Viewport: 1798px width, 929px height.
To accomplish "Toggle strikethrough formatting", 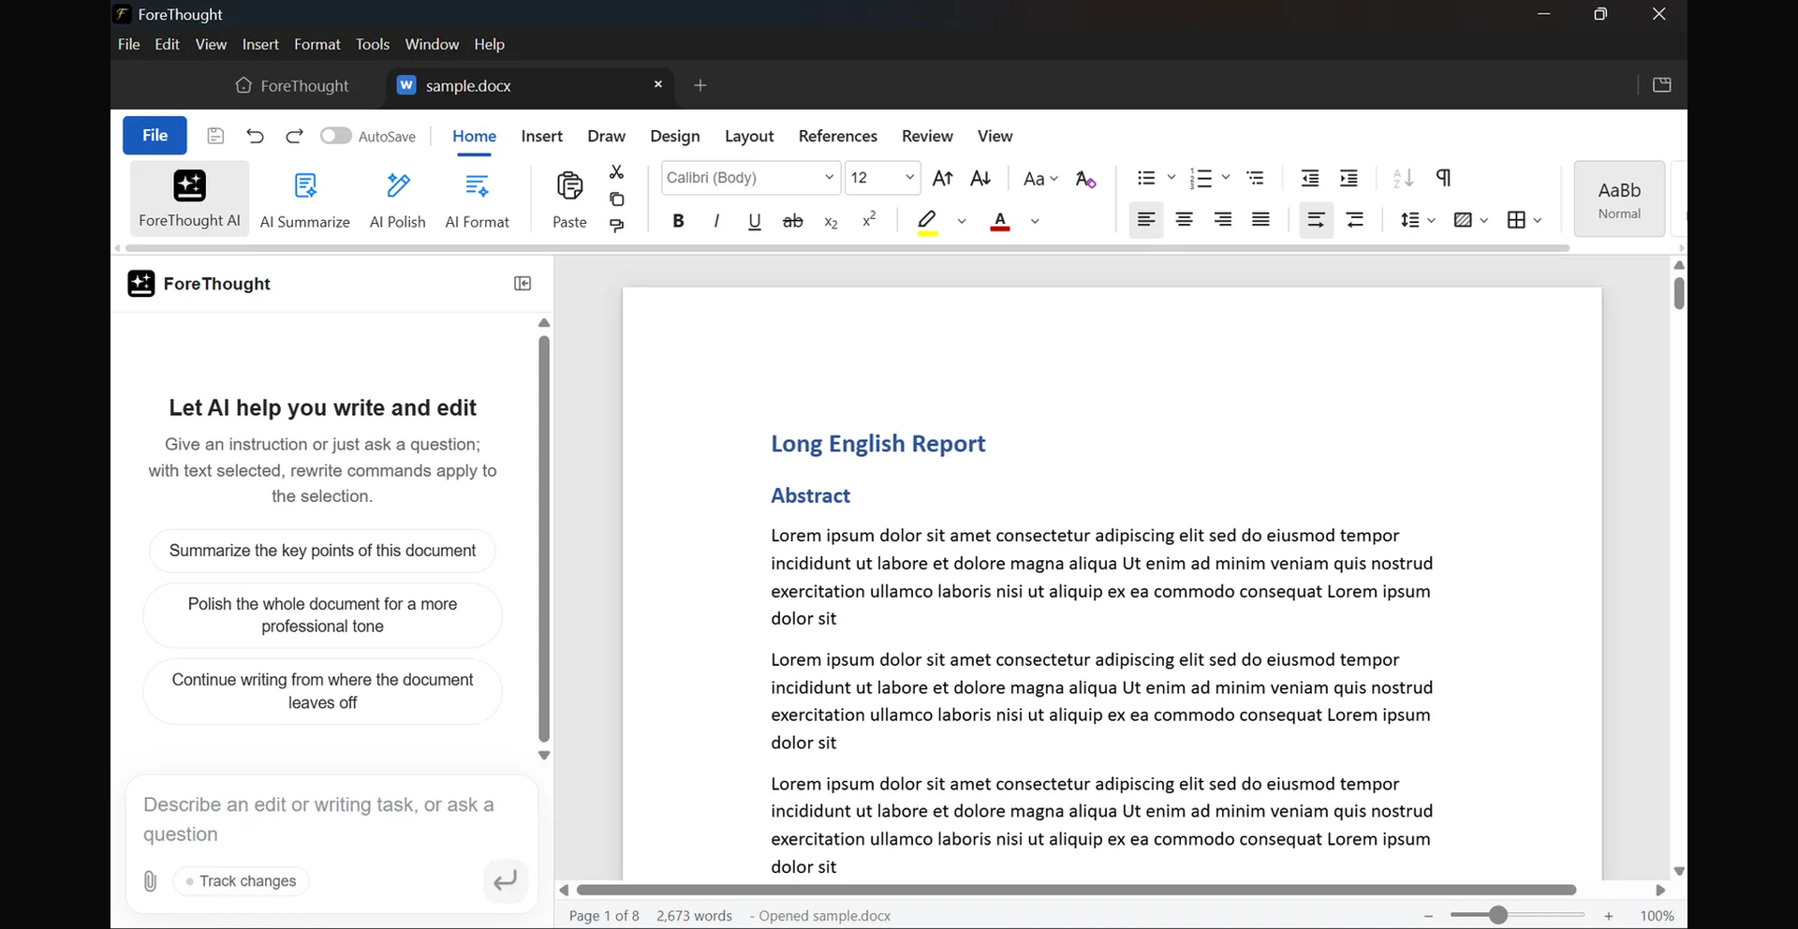I will [792, 221].
